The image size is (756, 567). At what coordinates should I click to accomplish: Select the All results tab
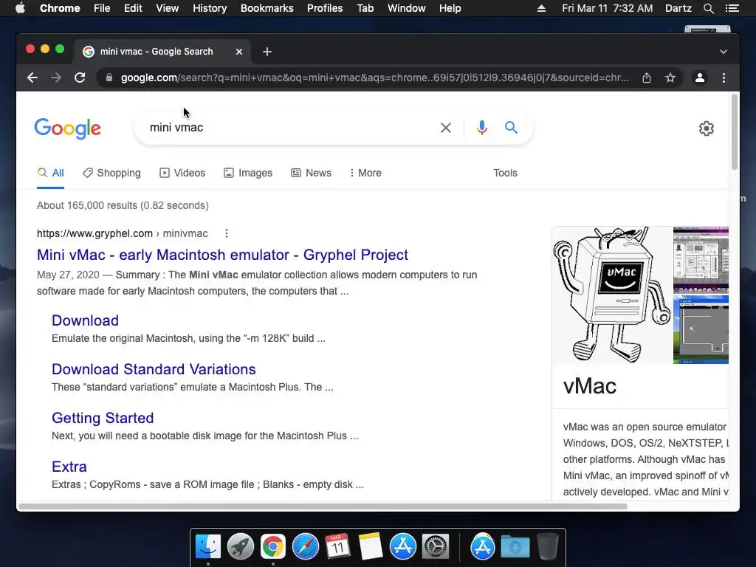(51, 173)
